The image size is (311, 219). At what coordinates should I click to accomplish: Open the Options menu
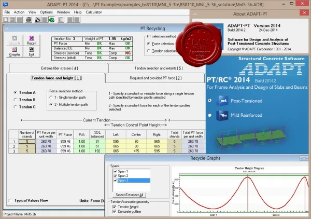coord(47,12)
